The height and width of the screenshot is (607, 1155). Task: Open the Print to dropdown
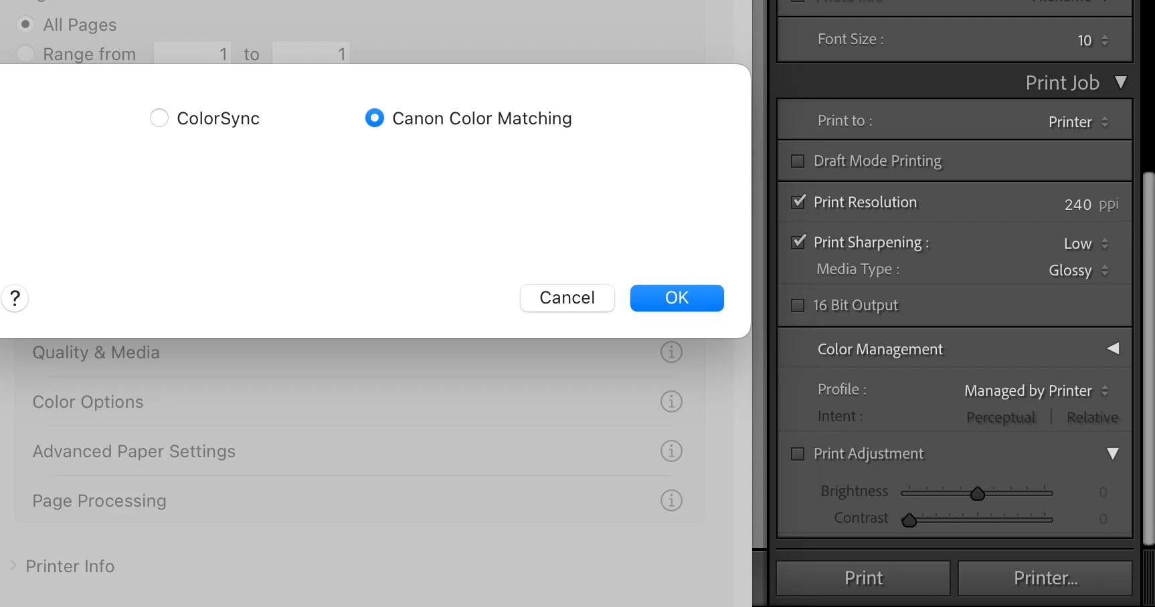[1078, 122]
